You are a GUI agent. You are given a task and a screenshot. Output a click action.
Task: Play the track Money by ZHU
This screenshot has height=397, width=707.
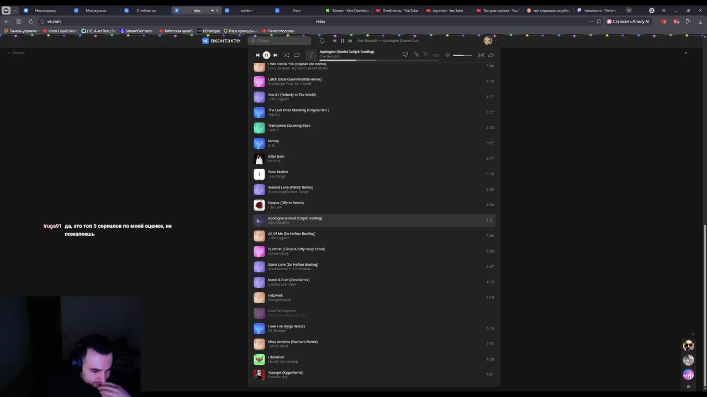[x=373, y=143]
